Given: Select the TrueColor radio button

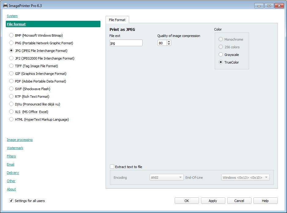Looking at the screenshot, I should 221,62.
